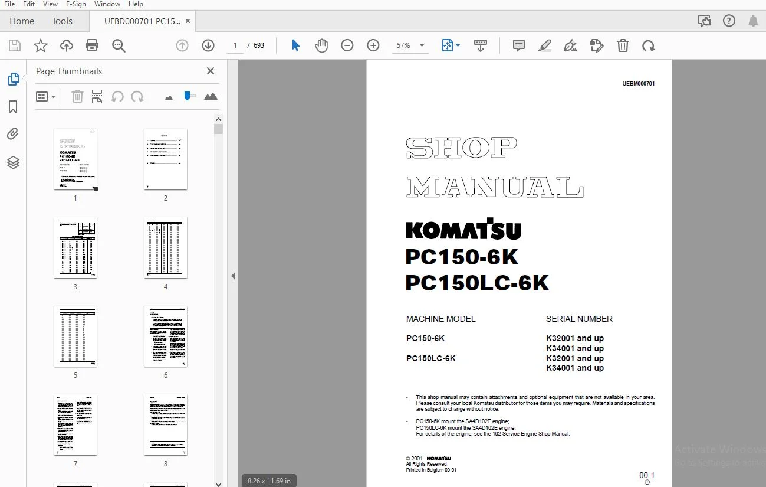The height and width of the screenshot is (487, 766).
Task: Open the Sign document pen tool
Action: (570, 45)
